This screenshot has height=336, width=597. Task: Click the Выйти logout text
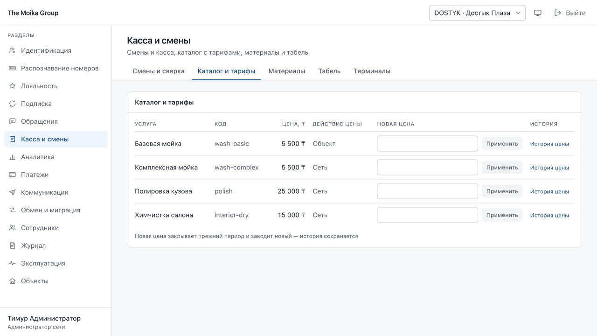[x=576, y=13]
